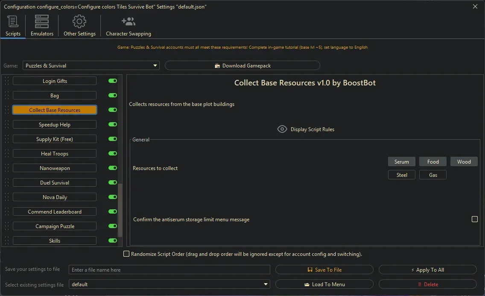Click the Display Script Rules eye icon
Viewport: 485px width, 296px height.
coord(282,129)
